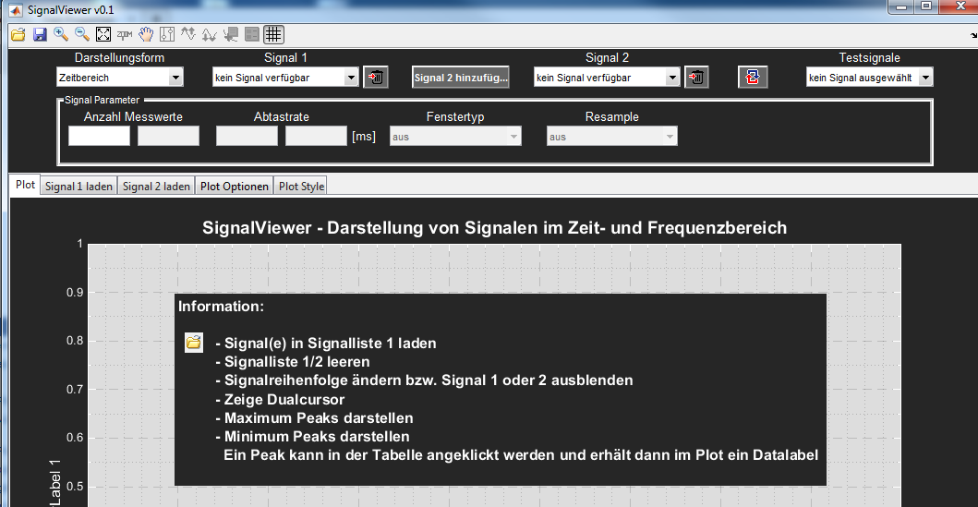Click second Anzahl Messwerte input field
The width and height of the screenshot is (978, 507).
coord(168,136)
